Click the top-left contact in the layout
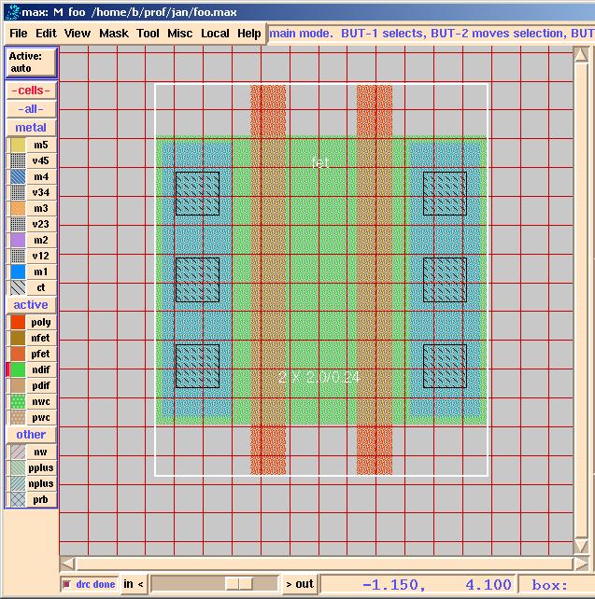 [x=197, y=193]
